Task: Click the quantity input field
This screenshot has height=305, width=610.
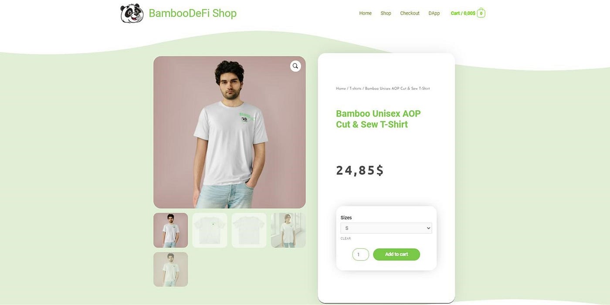Action: pos(361,254)
